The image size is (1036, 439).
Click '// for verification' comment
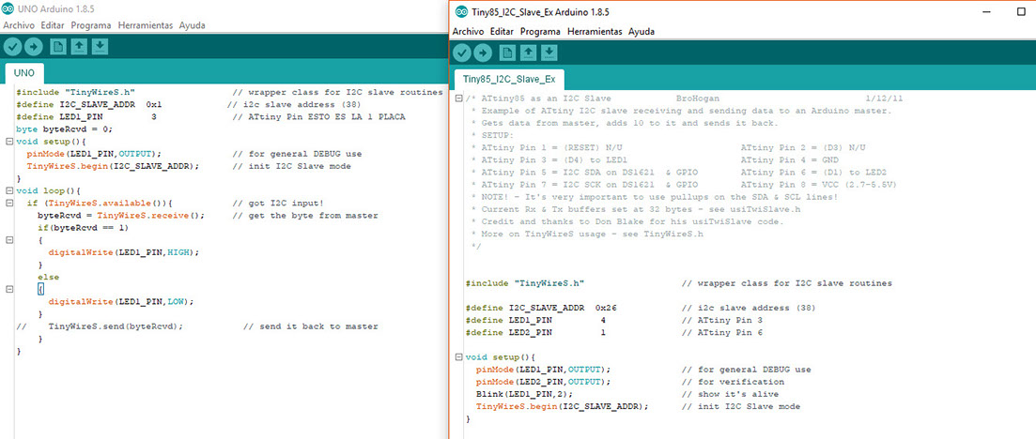pyautogui.click(x=732, y=382)
